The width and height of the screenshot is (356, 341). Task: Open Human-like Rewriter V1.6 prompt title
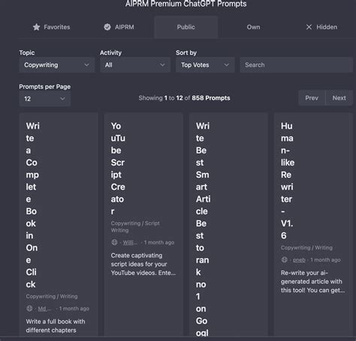click(x=288, y=181)
